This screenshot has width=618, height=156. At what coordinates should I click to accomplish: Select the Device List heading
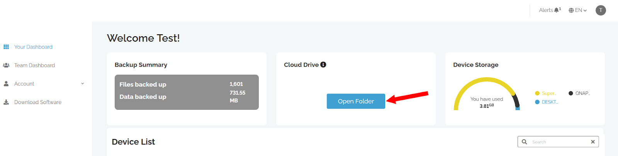133,142
